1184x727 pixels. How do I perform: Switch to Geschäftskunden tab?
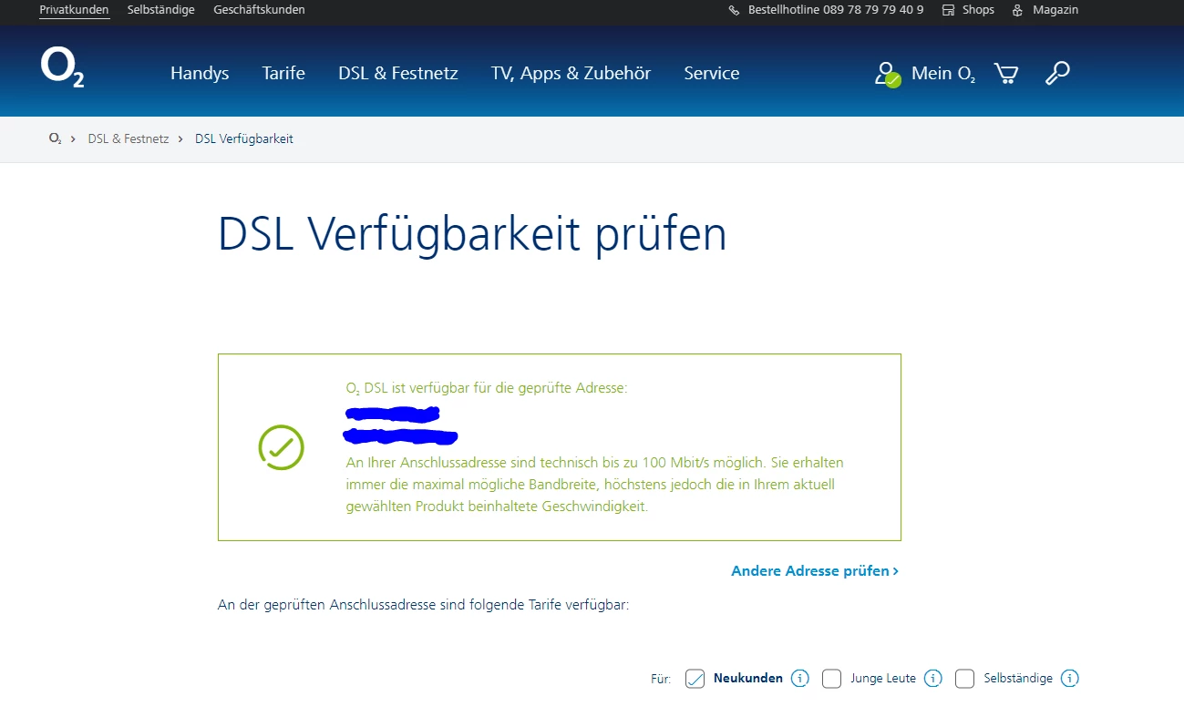[x=259, y=10]
